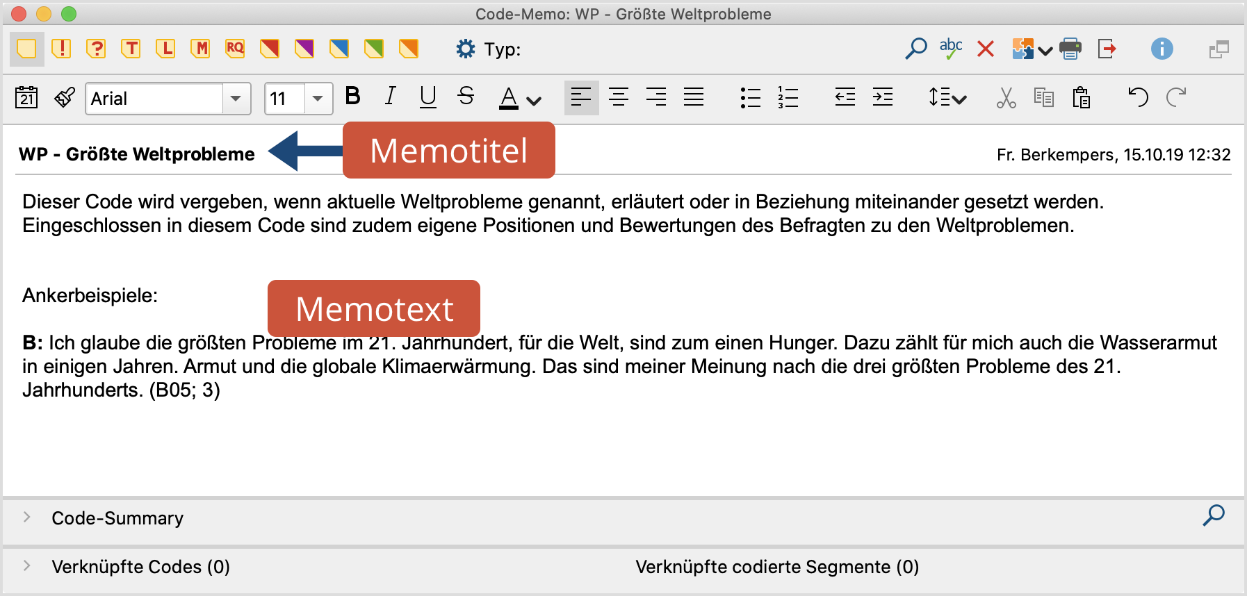This screenshot has width=1247, height=596.
Task: Open memo type settings gear
Action: 465,49
